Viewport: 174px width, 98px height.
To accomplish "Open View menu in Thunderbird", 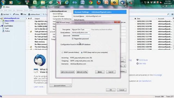I will (x=10, y=10).
